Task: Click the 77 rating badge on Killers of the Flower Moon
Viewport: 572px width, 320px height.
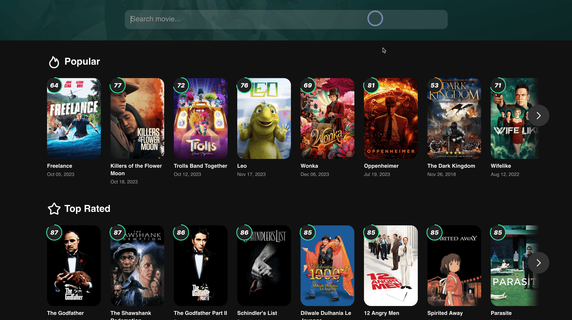Action: (118, 85)
